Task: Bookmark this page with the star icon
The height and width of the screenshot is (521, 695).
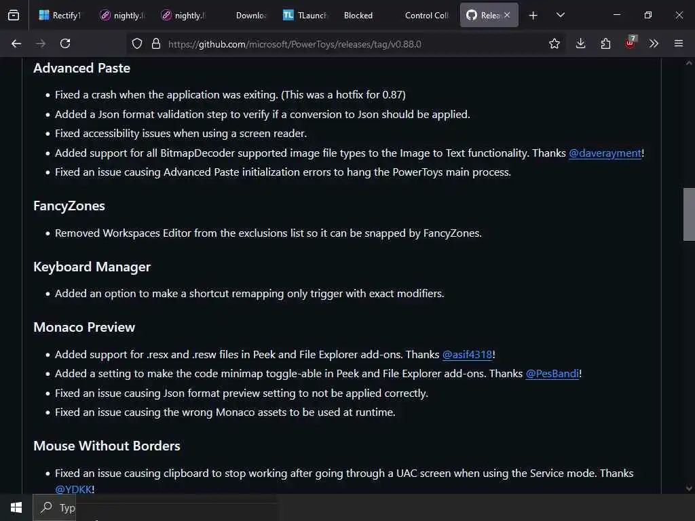Action: (554, 43)
